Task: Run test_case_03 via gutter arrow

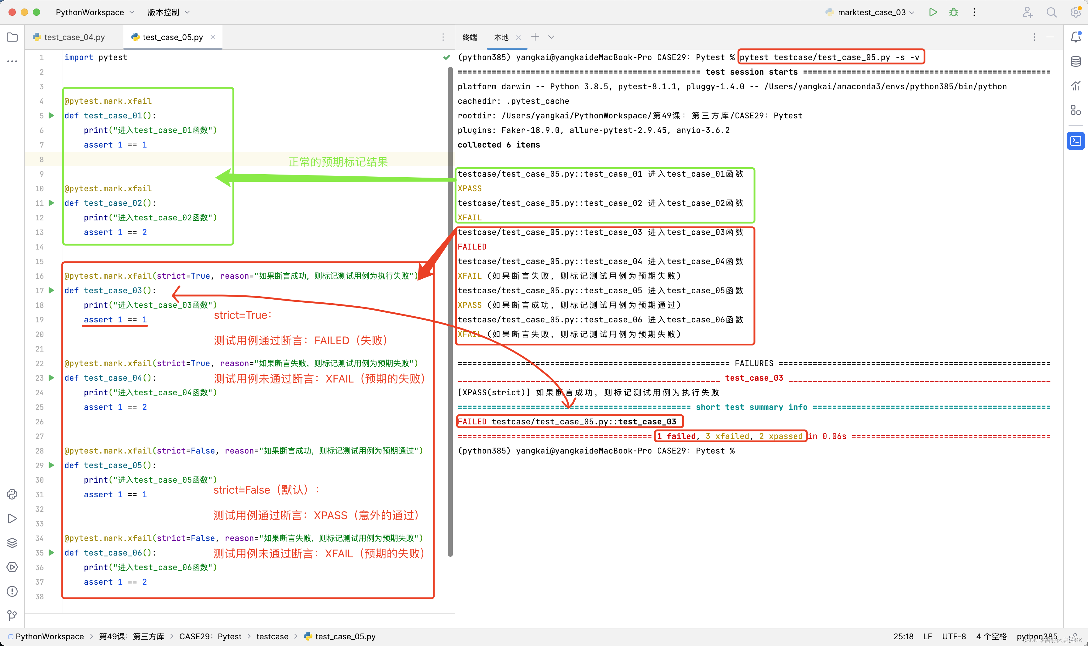Action: point(51,290)
